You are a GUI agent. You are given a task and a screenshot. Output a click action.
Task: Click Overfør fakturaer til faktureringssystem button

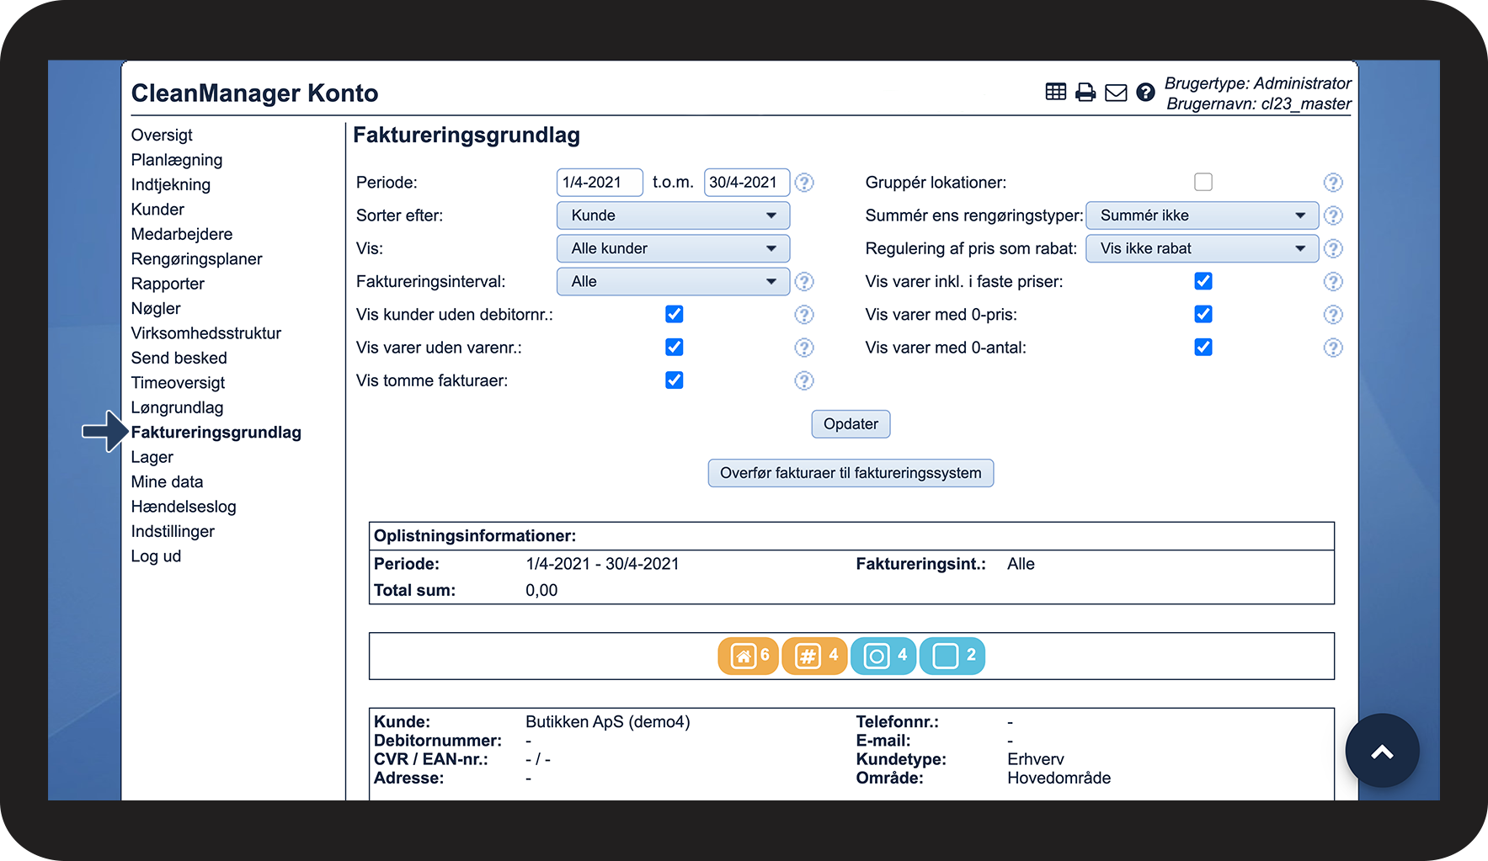pos(851,473)
